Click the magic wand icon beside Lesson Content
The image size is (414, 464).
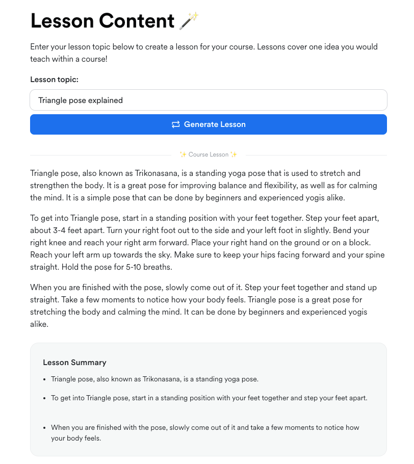(189, 21)
